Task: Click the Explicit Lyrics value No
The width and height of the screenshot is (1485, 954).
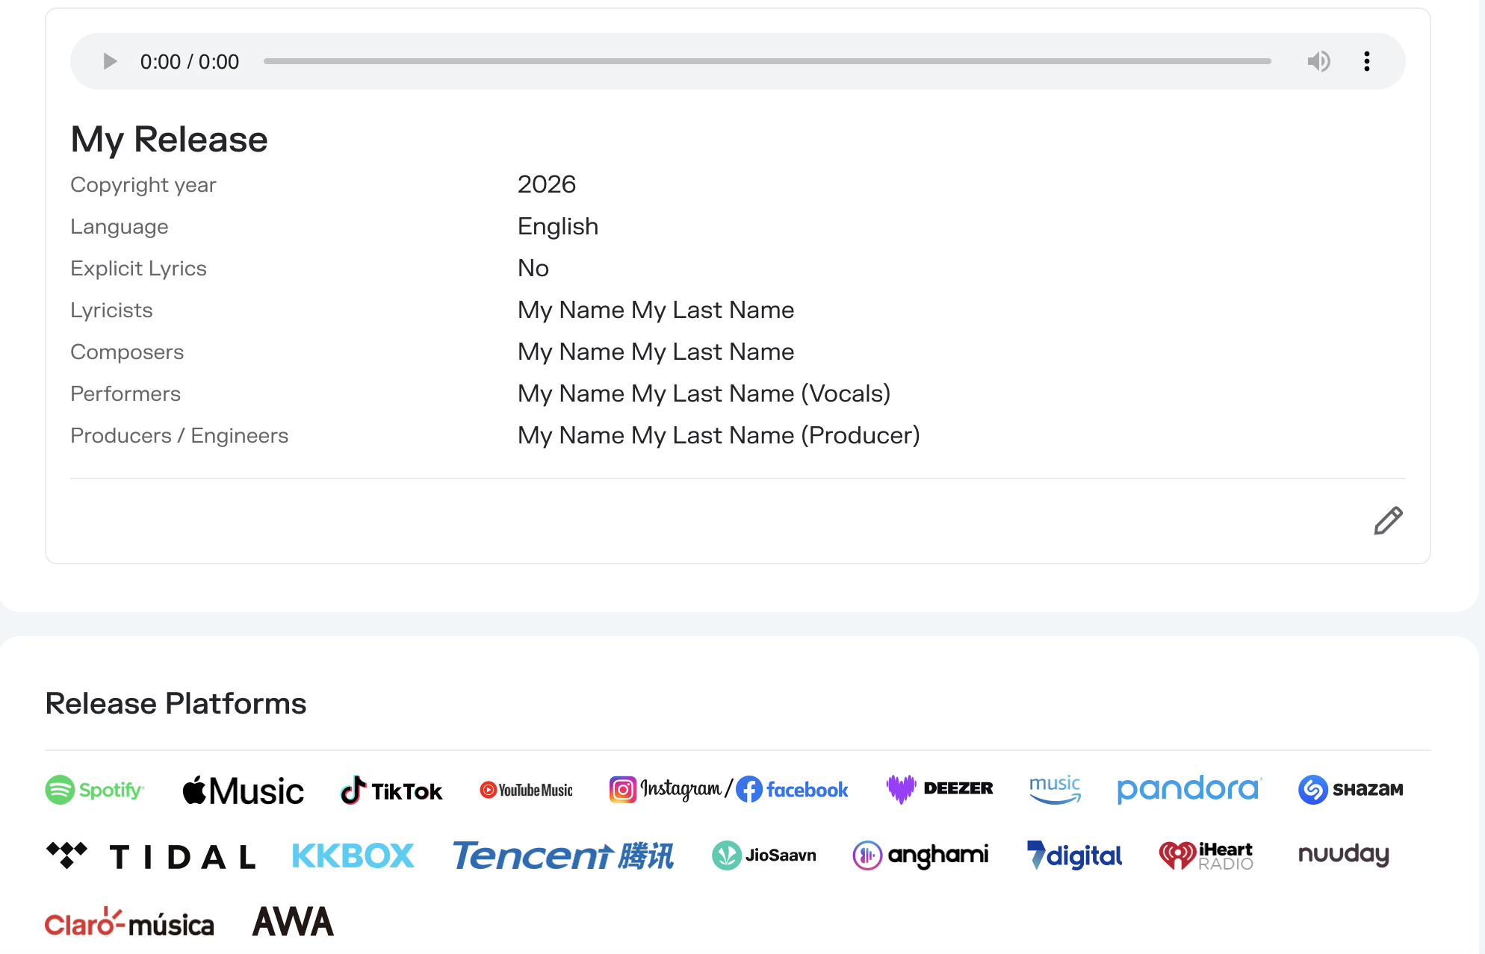Action: 533,268
